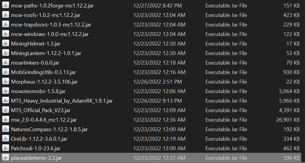This screenshot has height=163, width=305.
Task: Click the jar icon beside mcw-paths-1.0.2forge-mc1.12.2.jar
Action: tap(6, 5)
